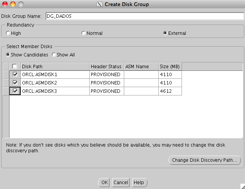The height and width of the screenshot is (189, 245).
Task: Click the OK button
Action: [104, 182]
